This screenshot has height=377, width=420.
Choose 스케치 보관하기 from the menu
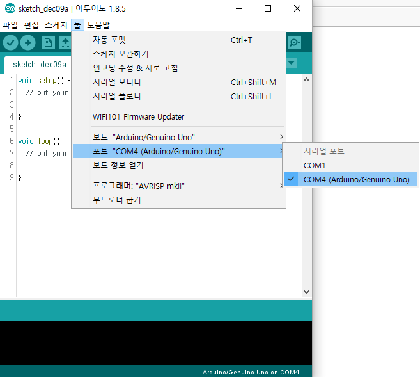coord(179,54)
